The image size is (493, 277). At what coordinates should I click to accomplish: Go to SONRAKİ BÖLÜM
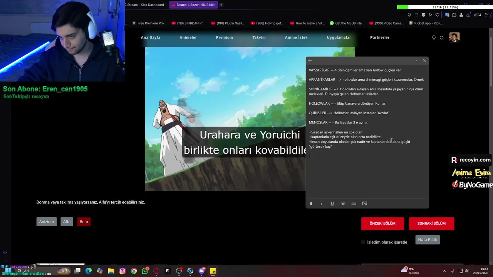431,224
